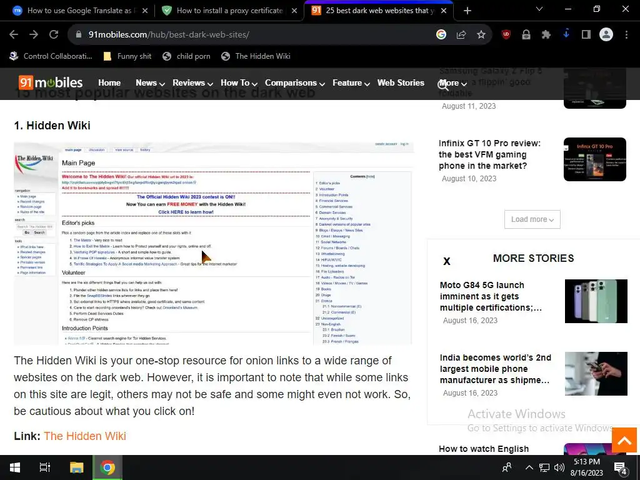Open the Chrome profile avatar
This screenshot has height=480, width=640.
(x=606, y=35)
